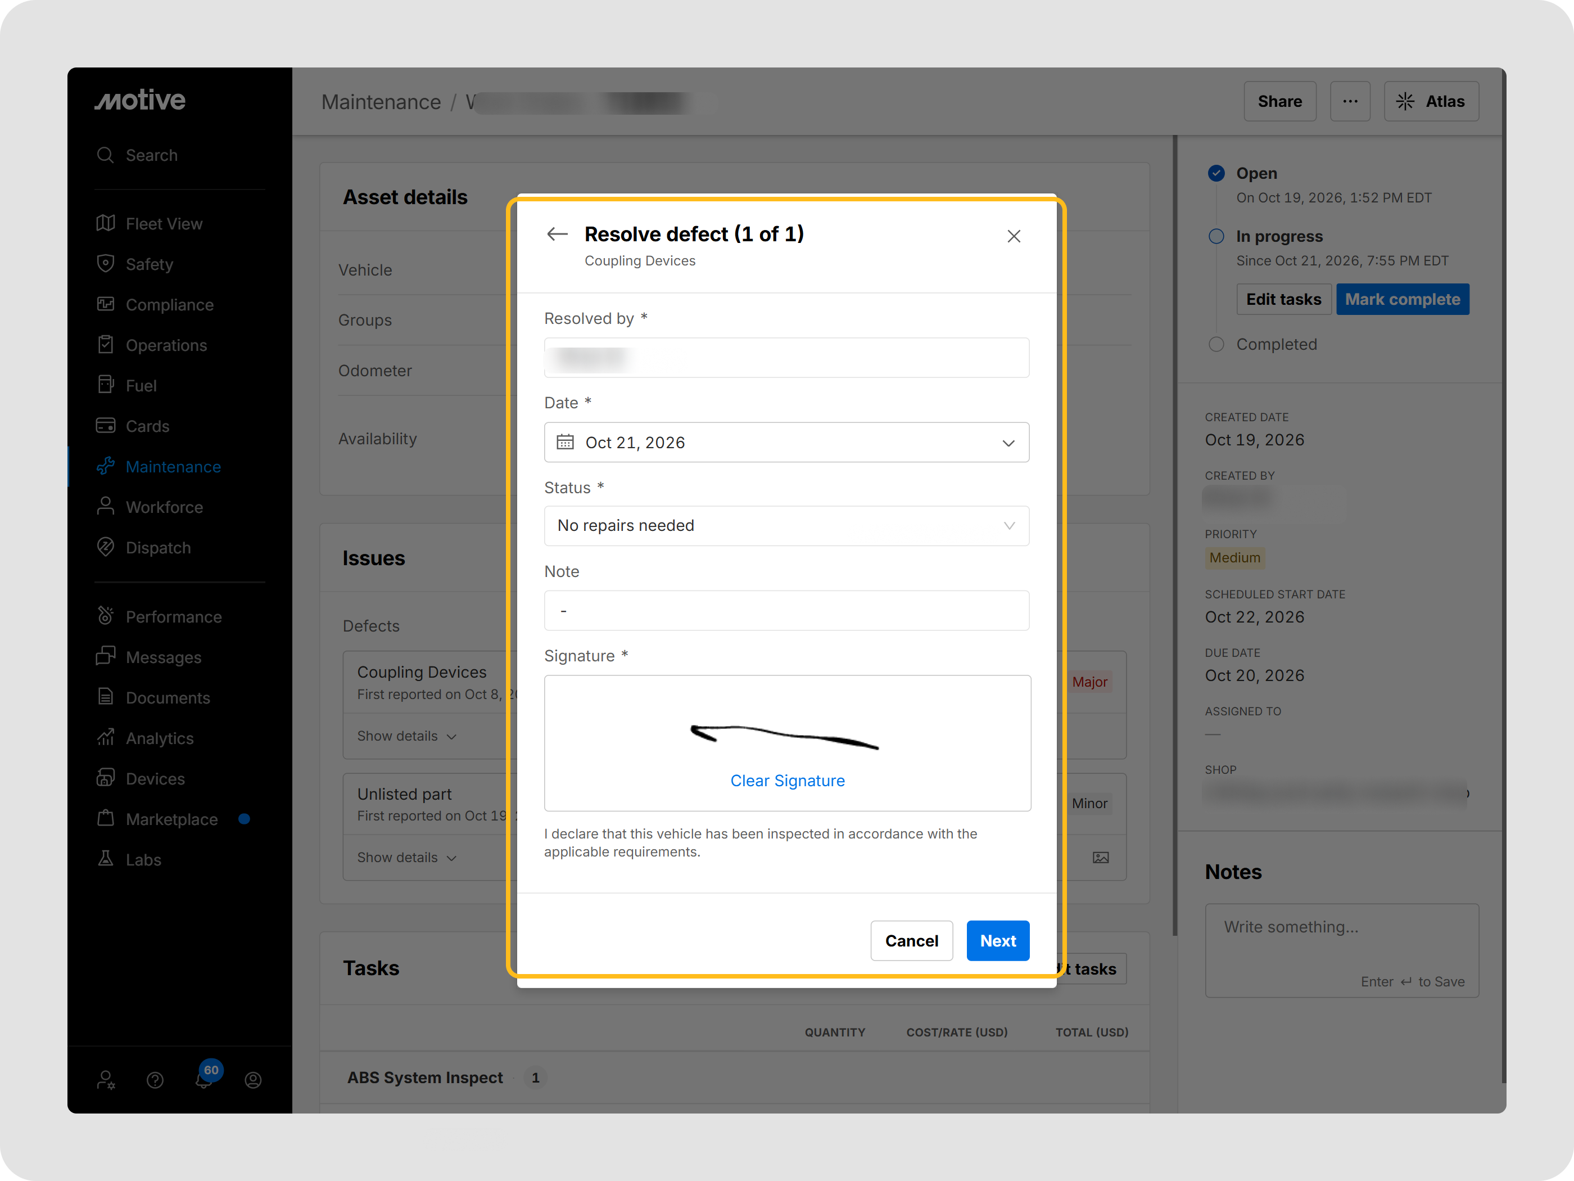1574x1181 pixels.
Task: Expand Show details under Unlisted part
Action: coord(406,858)
